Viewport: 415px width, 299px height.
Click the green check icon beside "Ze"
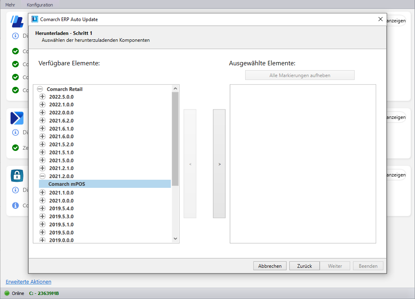pos(16,148)
